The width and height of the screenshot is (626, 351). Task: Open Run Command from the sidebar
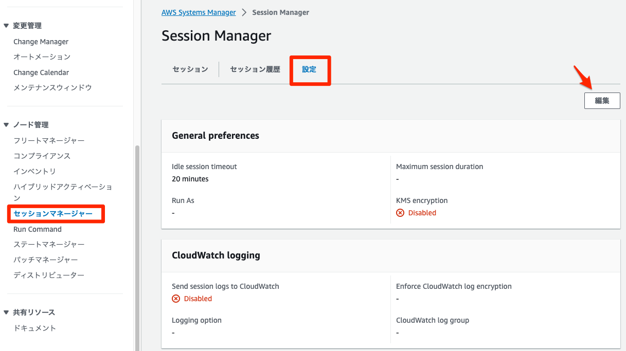tap(37, 229)
